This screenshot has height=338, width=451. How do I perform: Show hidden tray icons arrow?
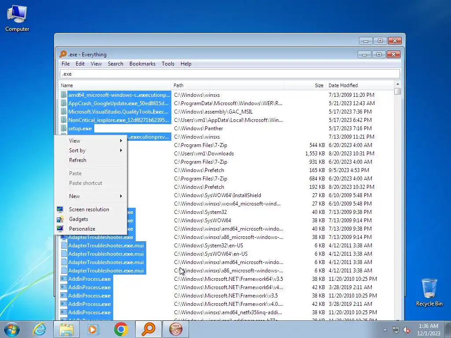click(x=385, y=330)
